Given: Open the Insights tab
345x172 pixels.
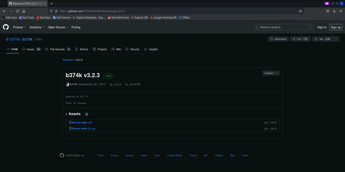Looking at the screenshot, I should [151, 49].
